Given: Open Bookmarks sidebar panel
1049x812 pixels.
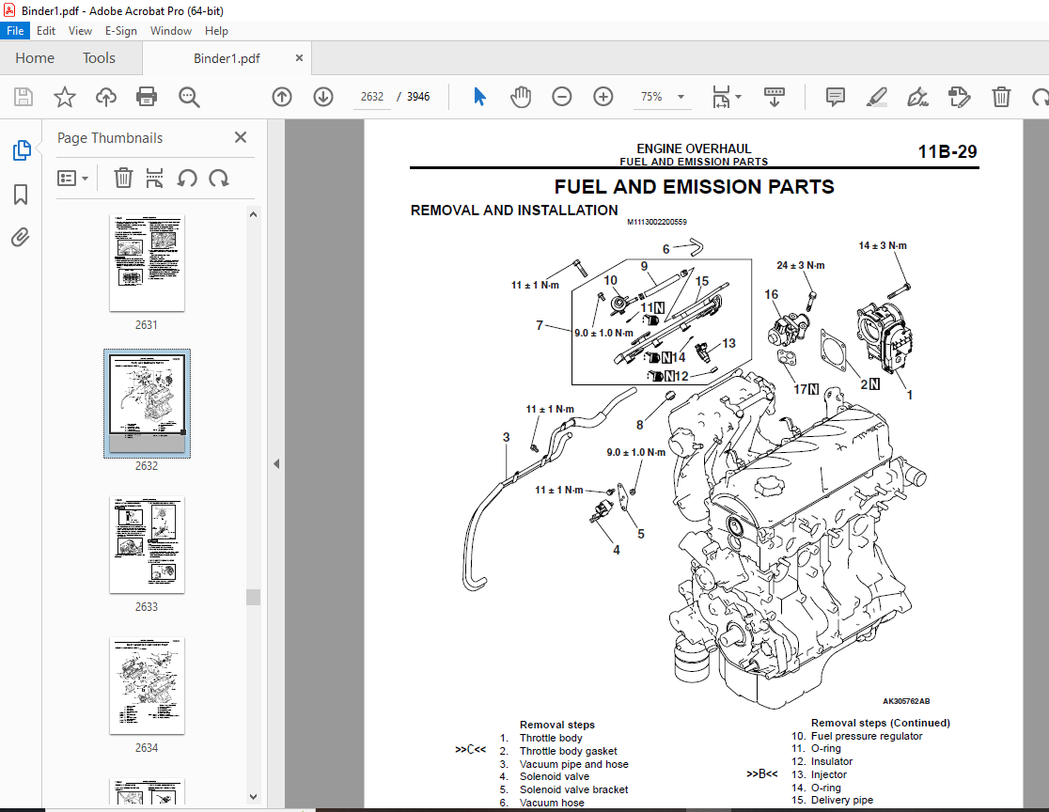Looking at the screenshot, I should [21, 195].
